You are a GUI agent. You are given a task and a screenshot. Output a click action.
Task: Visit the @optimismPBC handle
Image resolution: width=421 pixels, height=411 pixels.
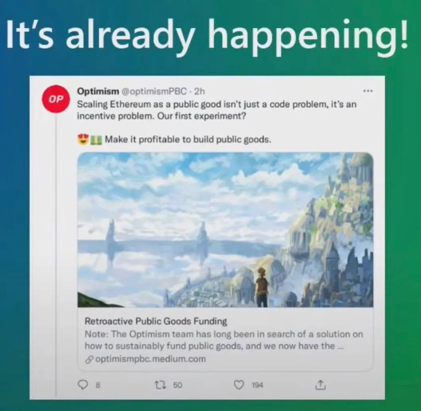pos(154,91)
